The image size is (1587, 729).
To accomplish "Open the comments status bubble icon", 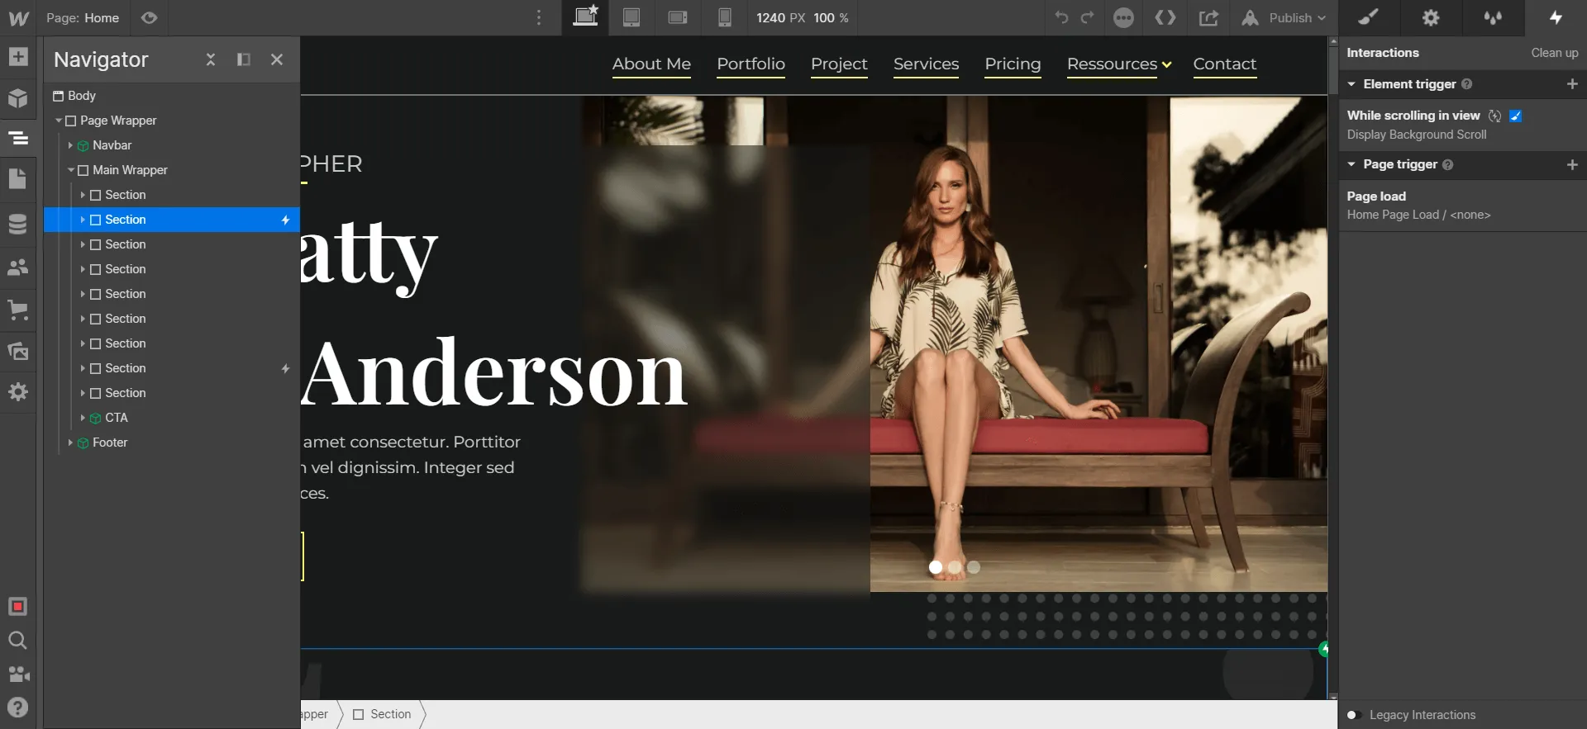I will (x=1123, y=18).
